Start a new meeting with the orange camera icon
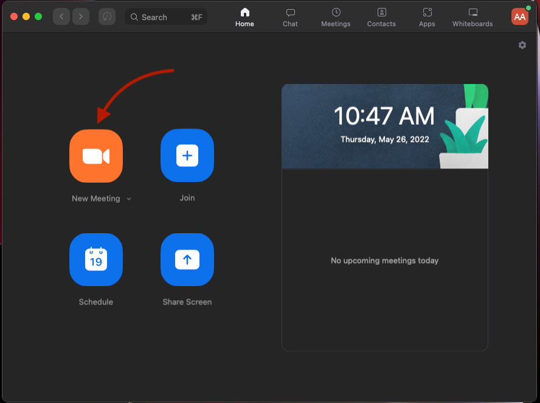This screenshot has width=540, height=403. [x=96, y=156]
